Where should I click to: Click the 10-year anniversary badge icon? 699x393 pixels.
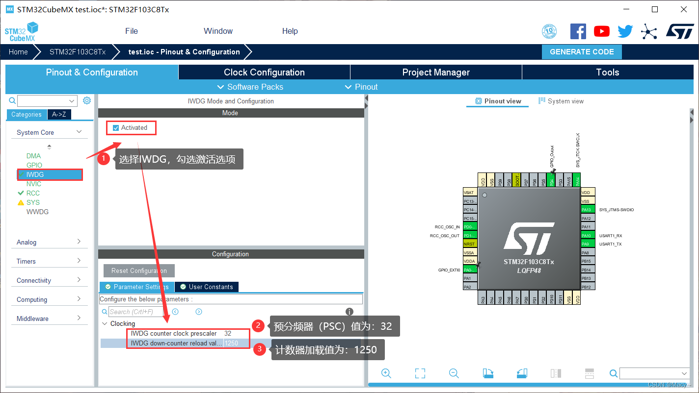549,32
